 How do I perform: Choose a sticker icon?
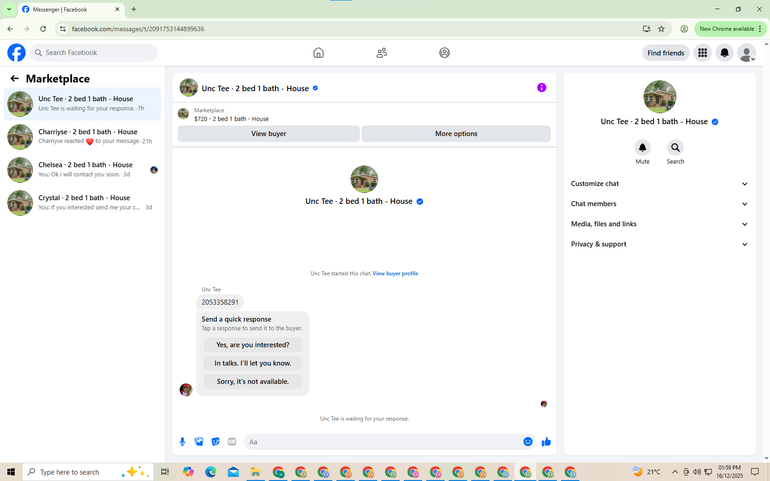point(215,442)
